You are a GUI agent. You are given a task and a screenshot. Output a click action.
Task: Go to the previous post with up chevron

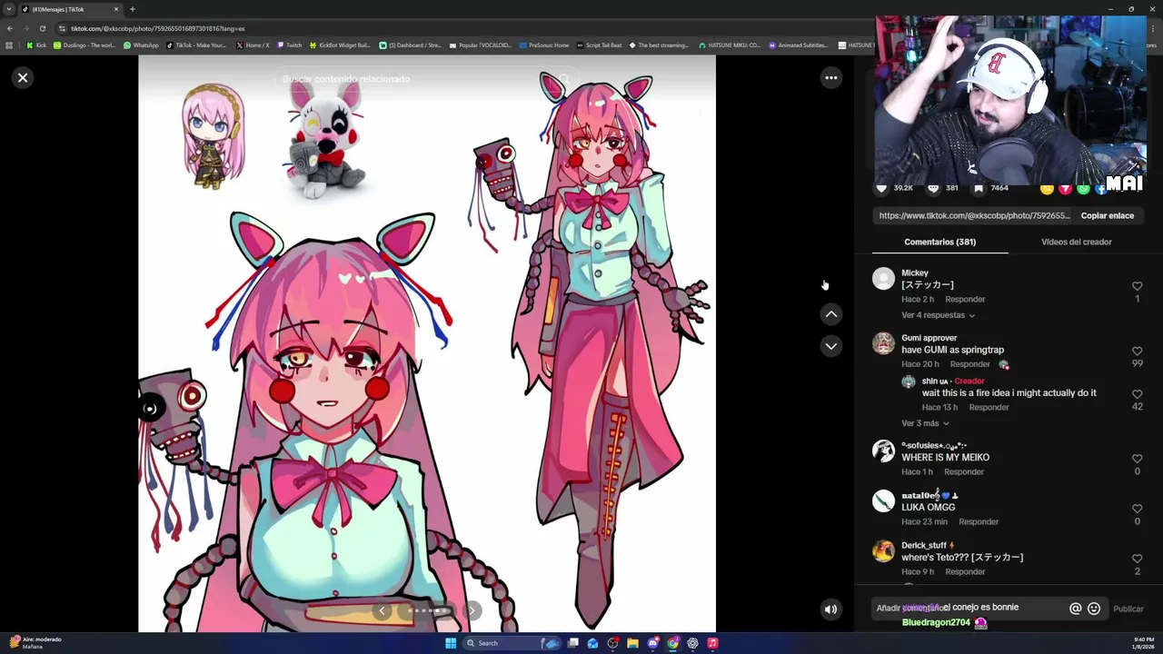click(x=830, y=314)
